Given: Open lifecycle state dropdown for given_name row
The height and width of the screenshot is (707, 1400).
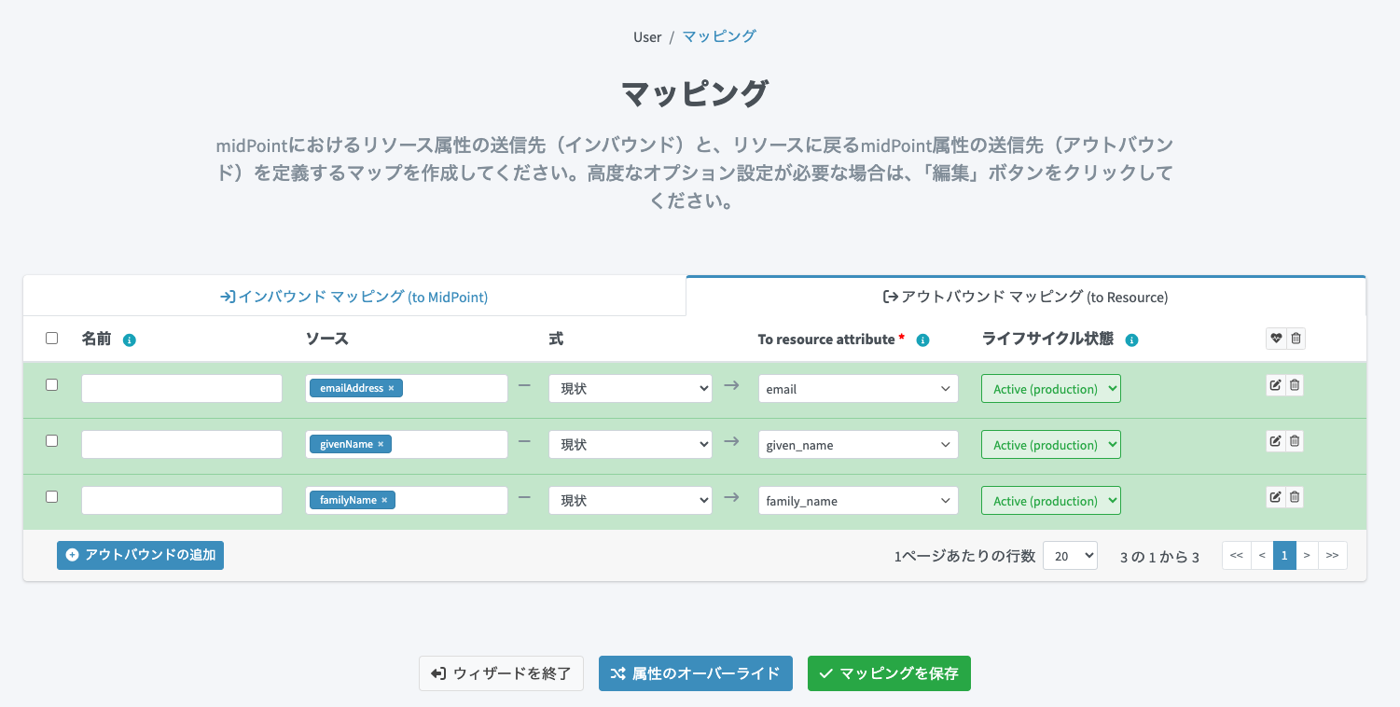Looking at the screenshot, I should [1051, 445].
